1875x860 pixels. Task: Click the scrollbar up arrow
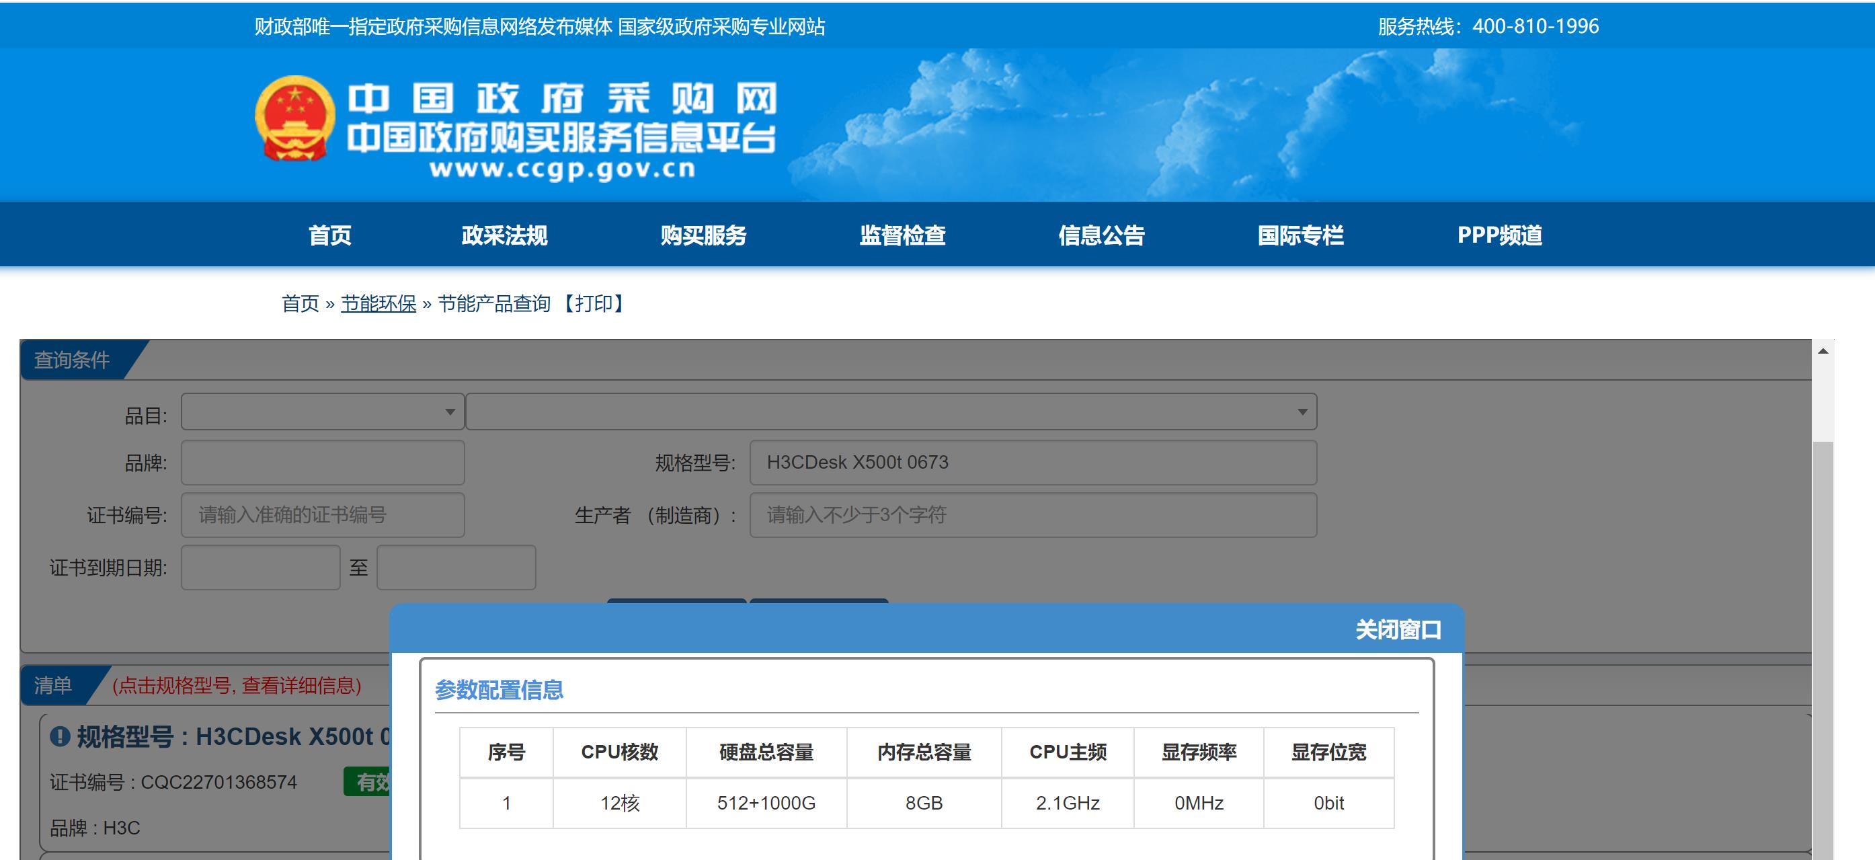1823,351
